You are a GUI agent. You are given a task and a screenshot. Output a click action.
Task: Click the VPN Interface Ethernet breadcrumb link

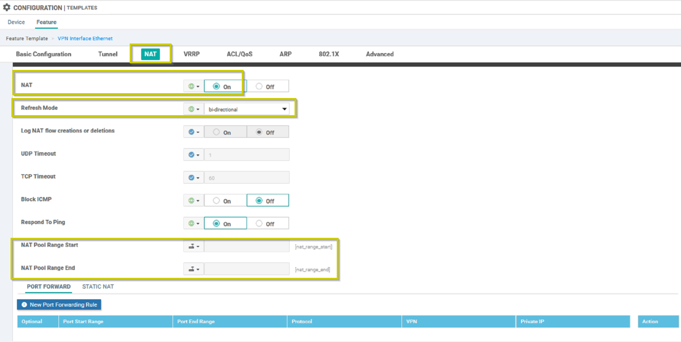85,38
